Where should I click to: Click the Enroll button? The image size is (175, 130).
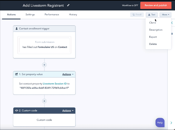137,15
